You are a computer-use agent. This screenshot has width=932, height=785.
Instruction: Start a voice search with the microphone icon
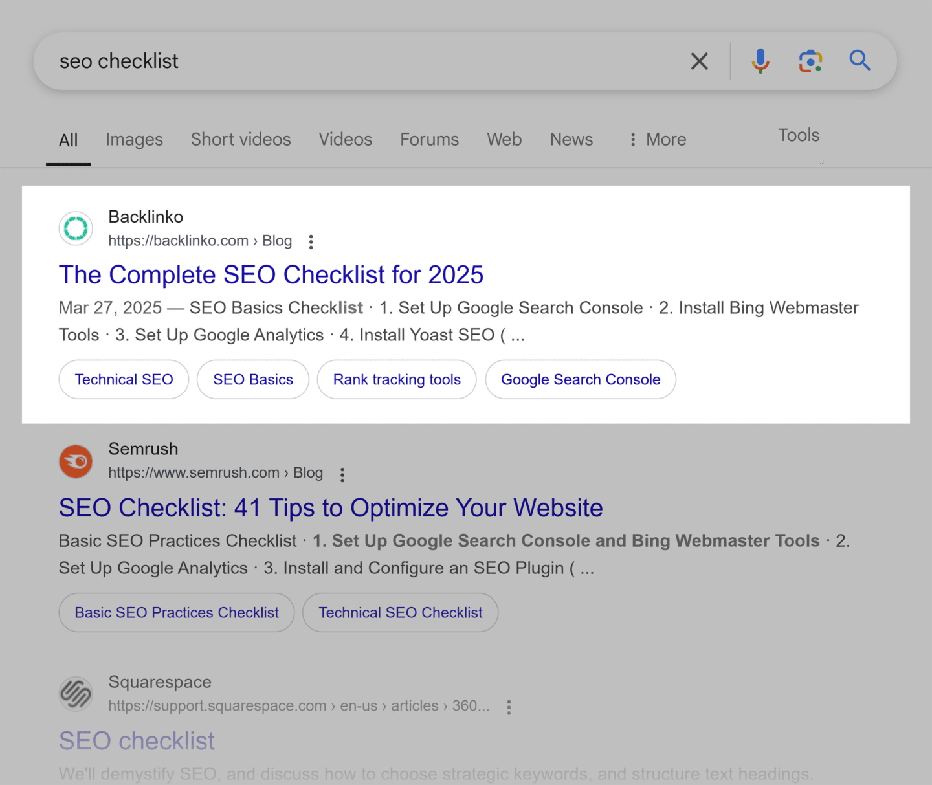760,61
